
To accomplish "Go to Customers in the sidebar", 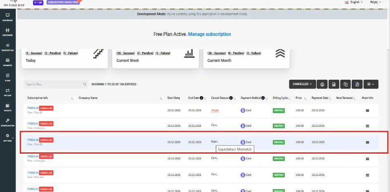I will pos(7,32).
